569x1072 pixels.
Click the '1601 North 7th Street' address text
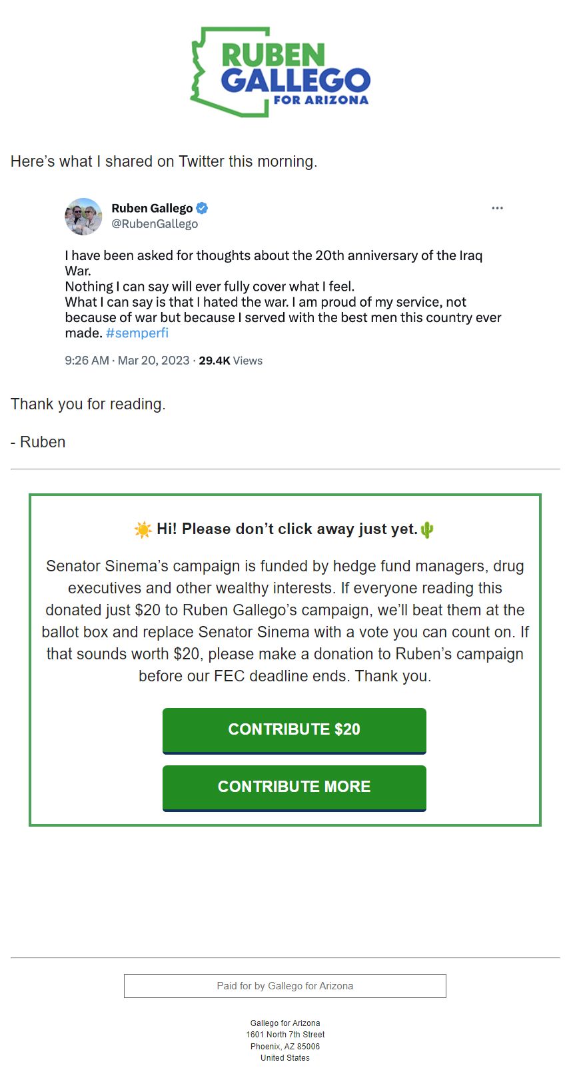coord(285,1035)
